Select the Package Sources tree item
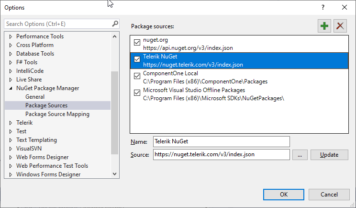 pos(46,105)
